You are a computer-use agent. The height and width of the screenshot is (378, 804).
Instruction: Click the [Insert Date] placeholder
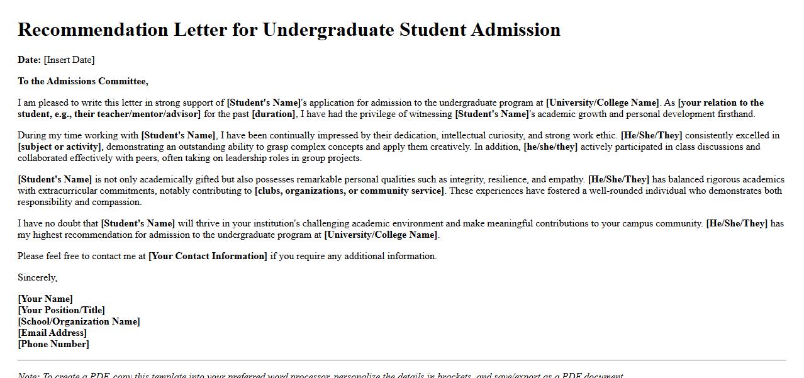[x=69, y=60]
